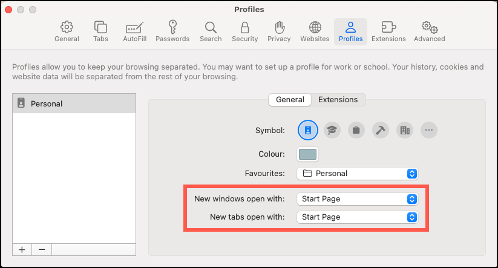This screenshot has width=498, height=268.
Task: Open the Passwords preferences pane
Action: [172, 31]
